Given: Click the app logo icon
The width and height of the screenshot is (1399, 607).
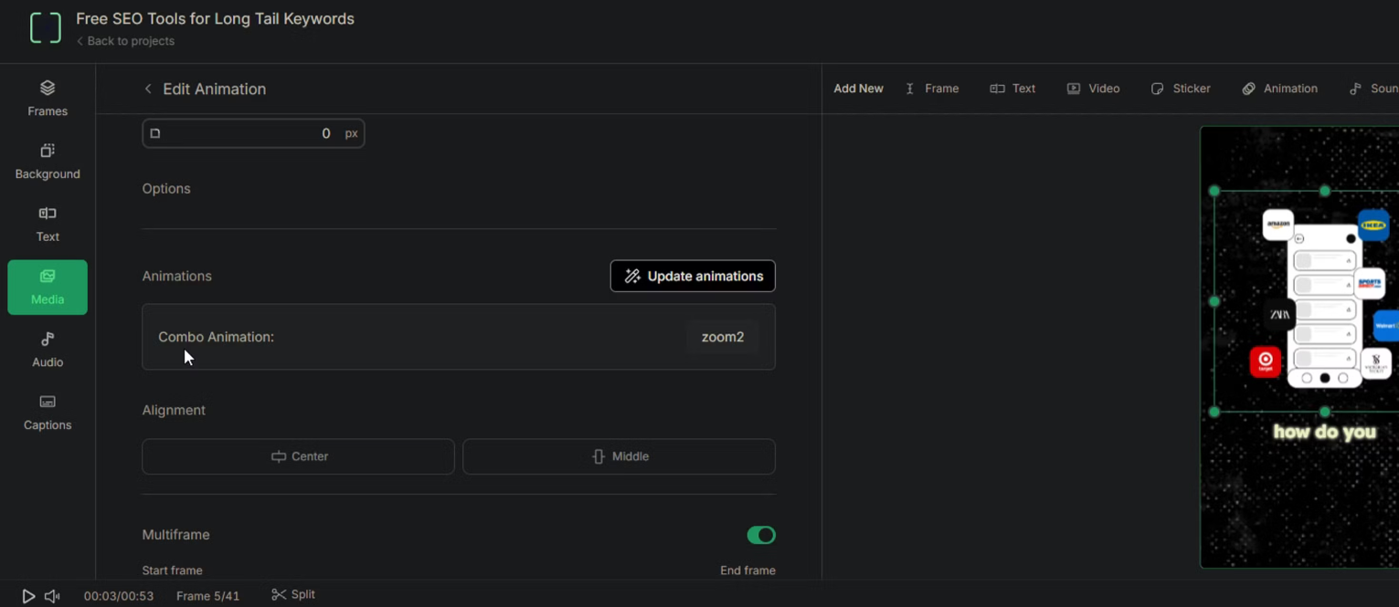Looking at the screenshot, I should (x=45, y=28).
